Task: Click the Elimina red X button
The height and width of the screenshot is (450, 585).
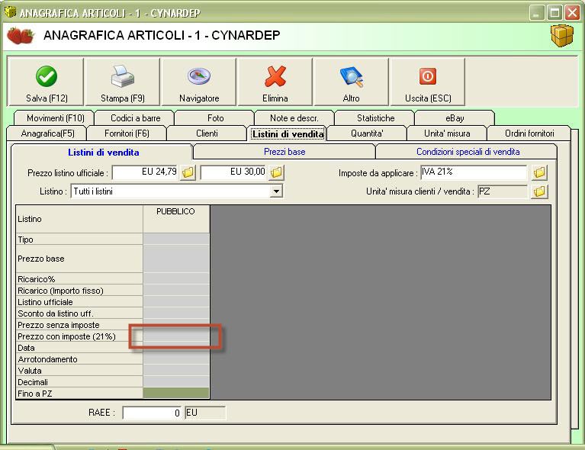Action: coord(275,82)
